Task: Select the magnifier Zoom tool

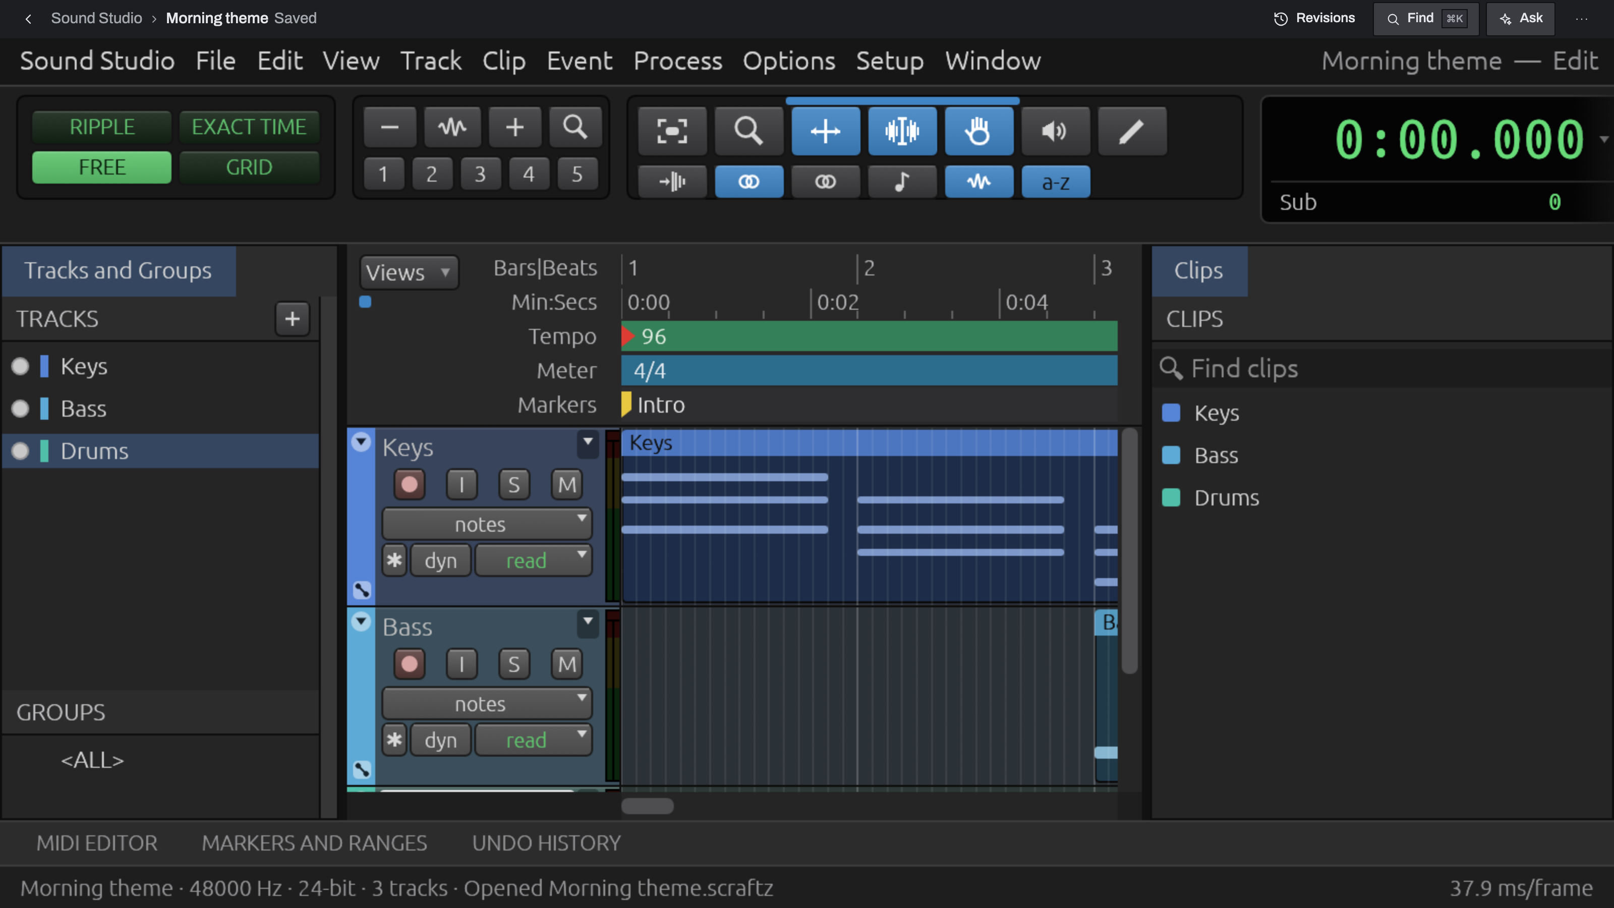Action: coord(748,131)
